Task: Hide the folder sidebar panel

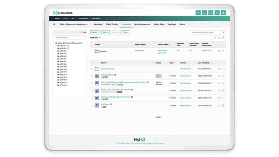Action: (84, 32)
